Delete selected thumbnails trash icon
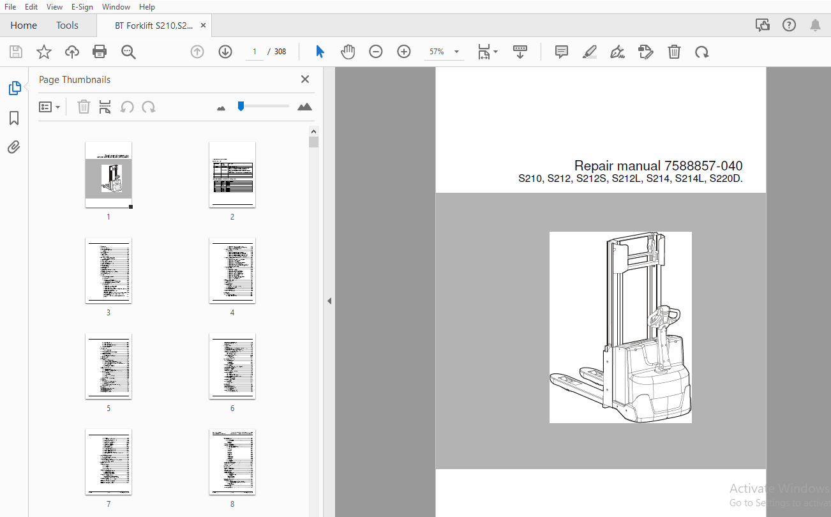 [84, 107]
